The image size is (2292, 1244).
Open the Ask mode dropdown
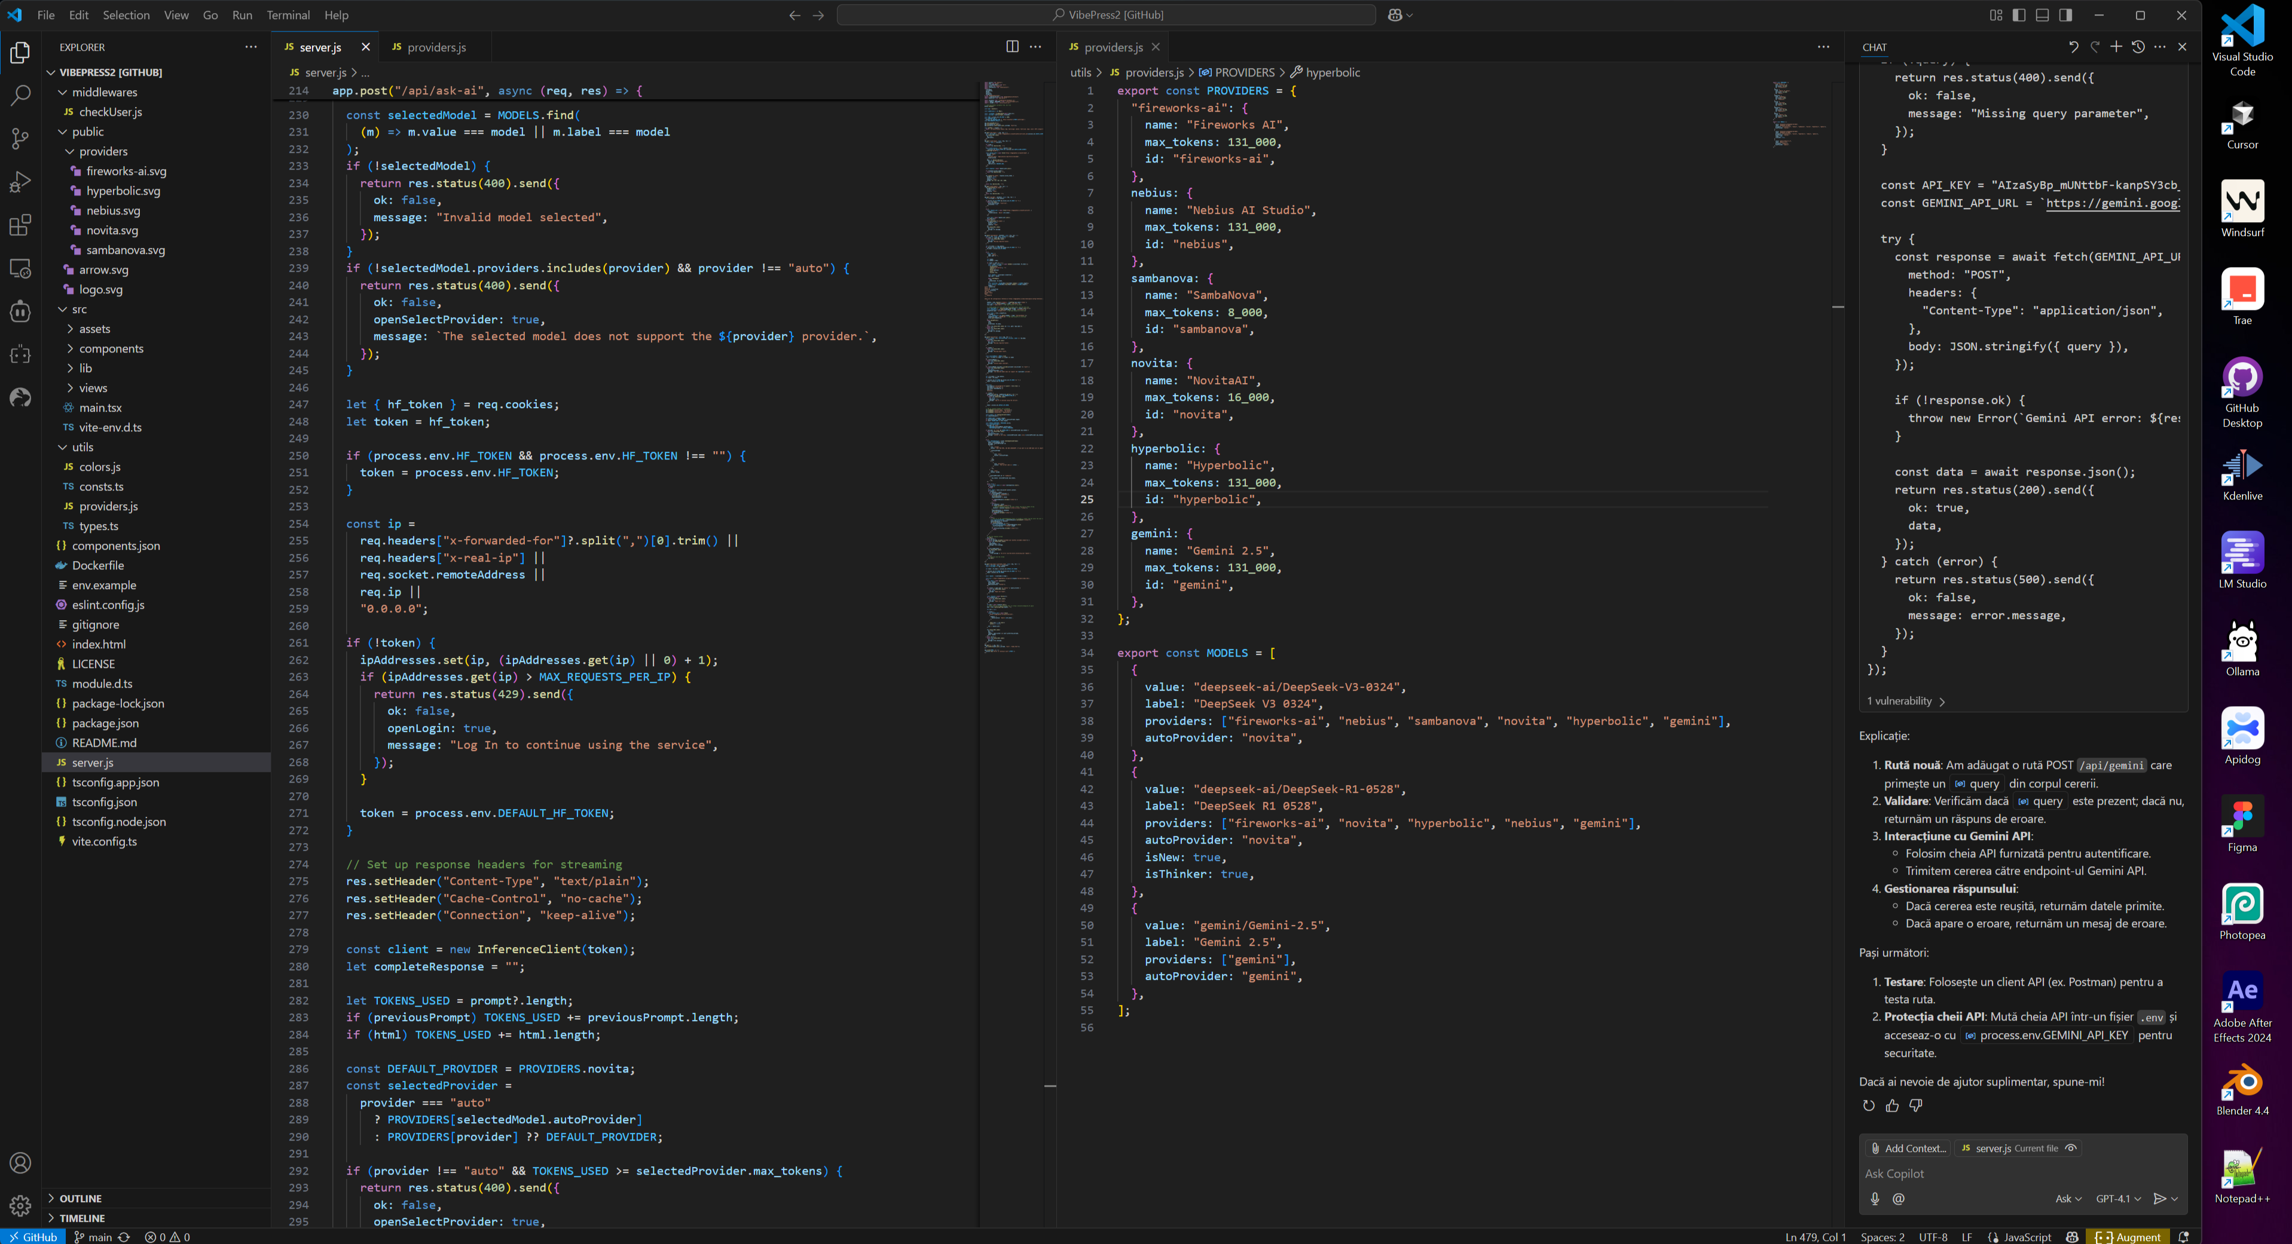coord(2068,1199)
